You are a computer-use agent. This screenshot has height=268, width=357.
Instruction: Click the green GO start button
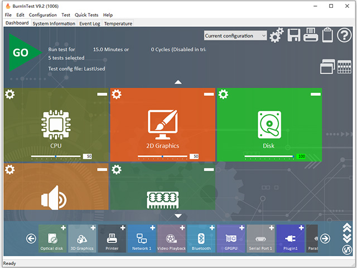tap(21, 53)
